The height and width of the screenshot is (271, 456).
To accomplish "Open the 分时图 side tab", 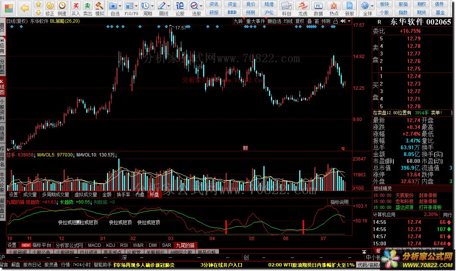I will [x=3, y=66].
